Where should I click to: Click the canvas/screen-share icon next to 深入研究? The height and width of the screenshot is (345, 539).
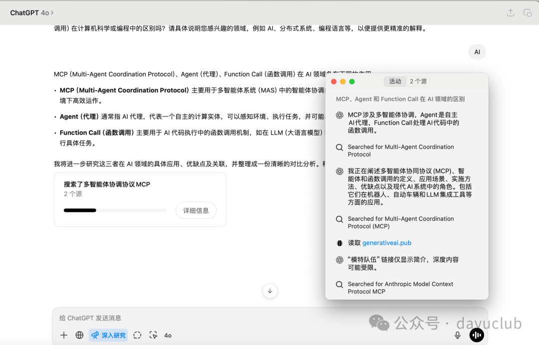tap(153, 335)
